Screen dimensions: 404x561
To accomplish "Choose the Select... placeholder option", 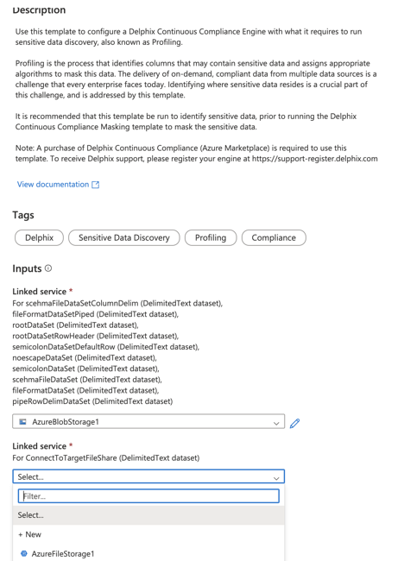I will tap(148, 515).
